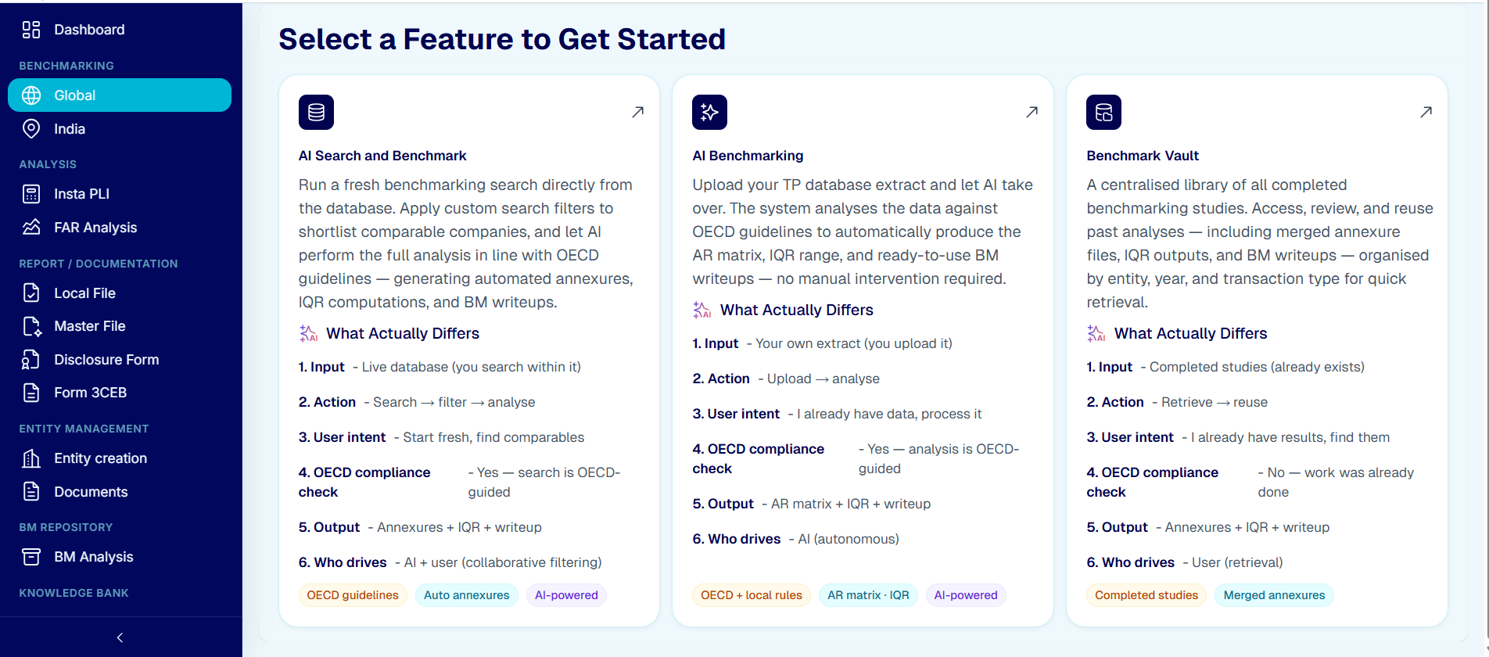The width and height of the screenshot is (1489, 657).
Task: Click the AI Search and Benchmark title
Action: tap(382, 156)
